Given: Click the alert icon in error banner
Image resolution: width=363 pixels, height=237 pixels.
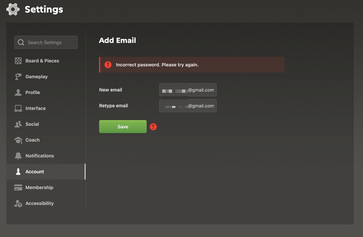Looking at the screenshot, I should click(108, 65).
